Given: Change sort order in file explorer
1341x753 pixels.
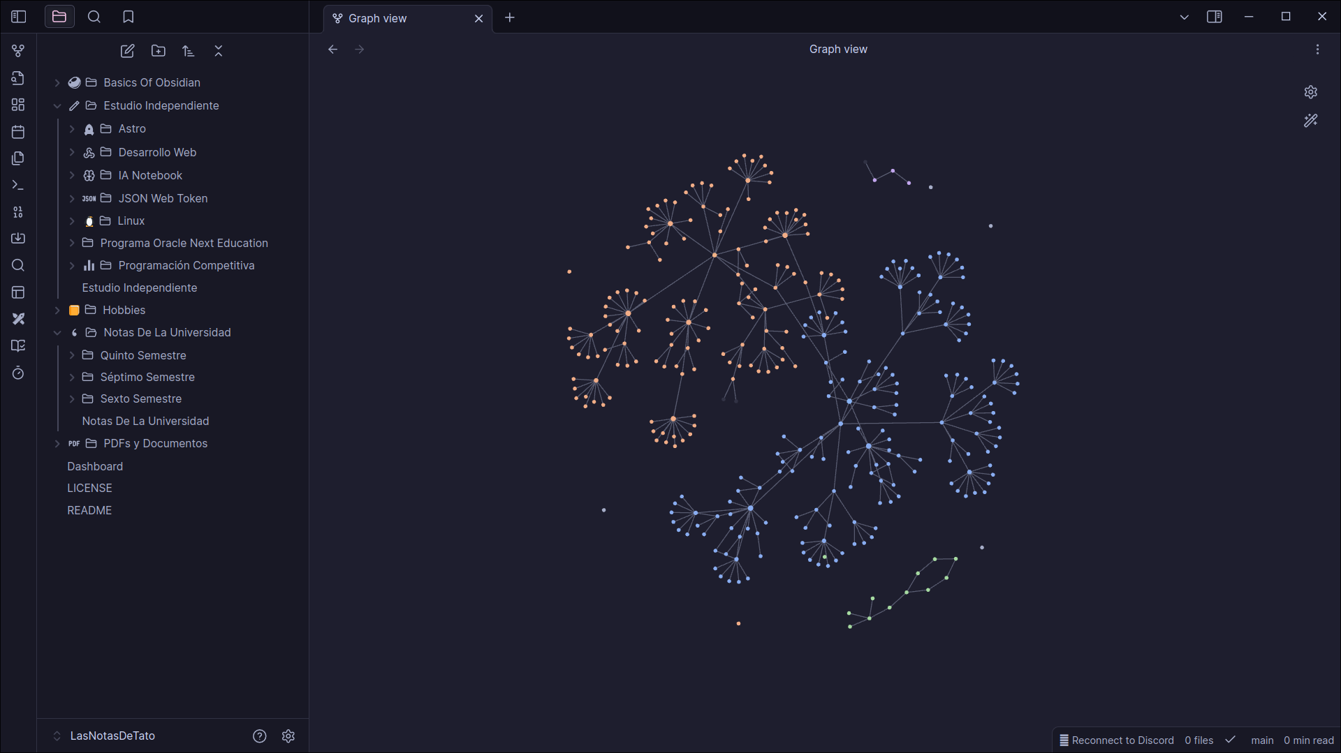Looking at the screenshot, I should pos(189,51).
